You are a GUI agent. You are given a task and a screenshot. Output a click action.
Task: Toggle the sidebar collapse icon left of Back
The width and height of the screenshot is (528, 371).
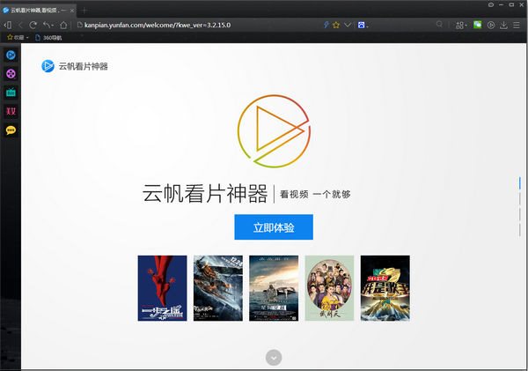[x=7, y=25]
